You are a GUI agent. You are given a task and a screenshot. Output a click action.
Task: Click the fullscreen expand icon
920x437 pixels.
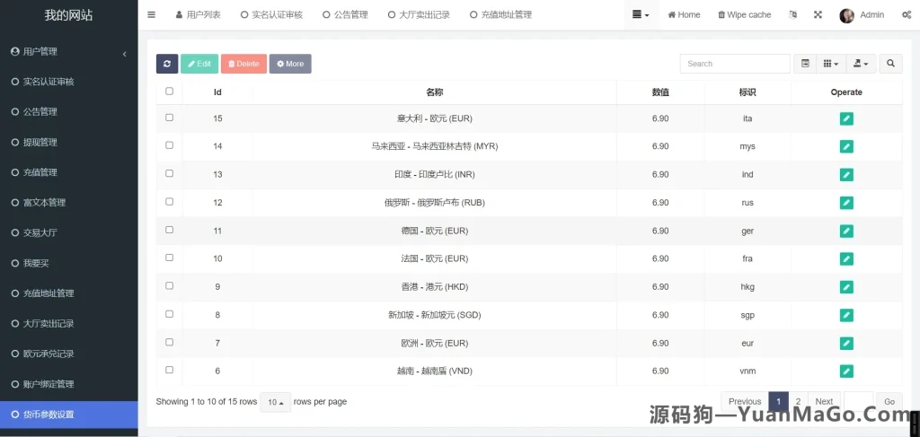tap(818, 14)
